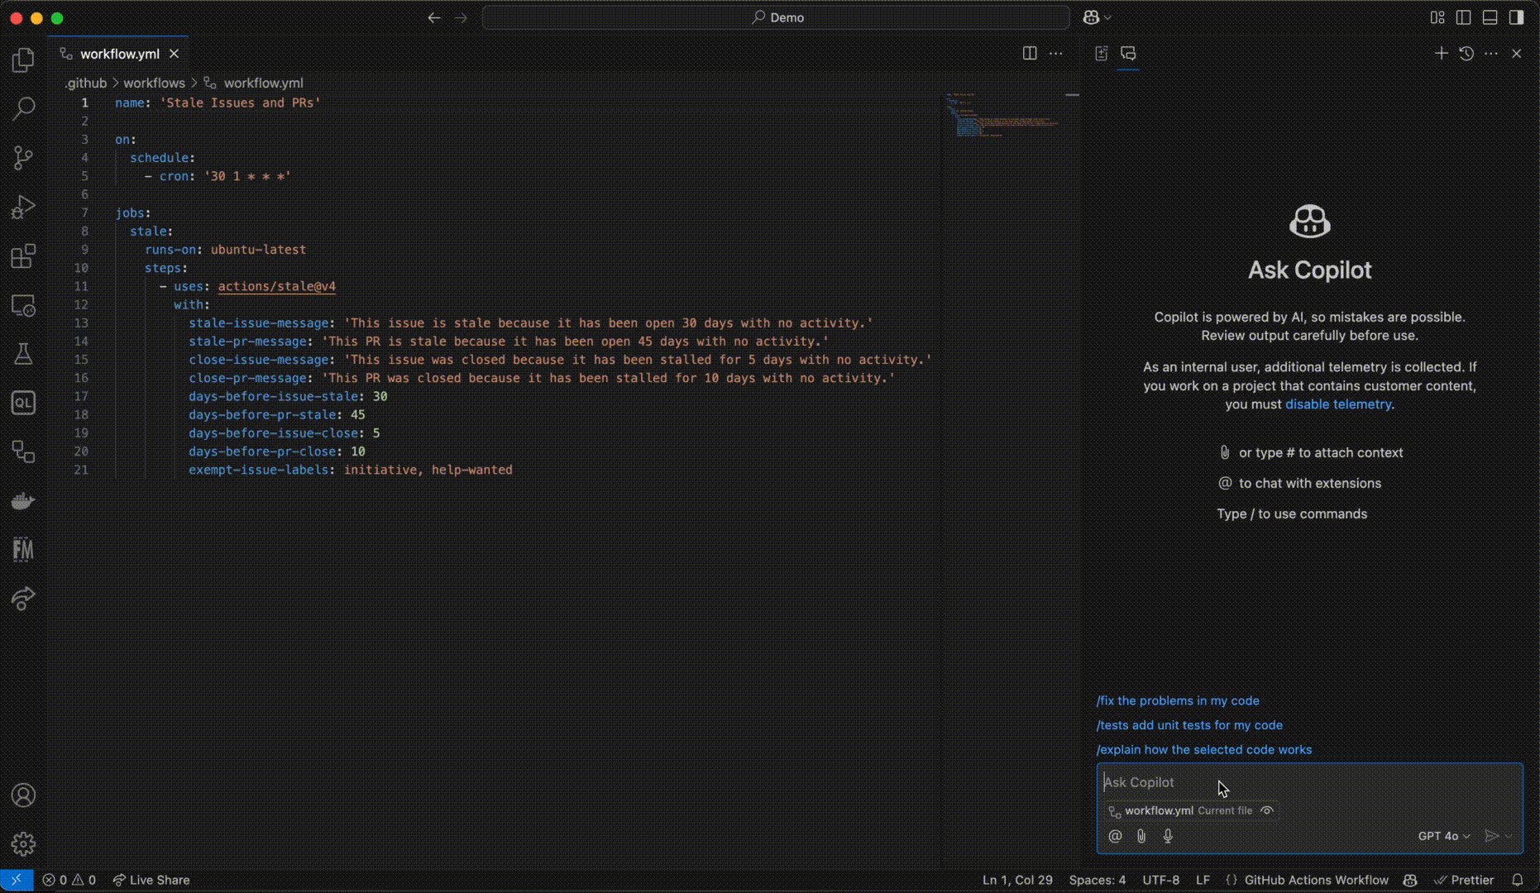1540x893 pixels.
Task: Open the Copilot menu in title bar
Action: tap(1098, 17)
